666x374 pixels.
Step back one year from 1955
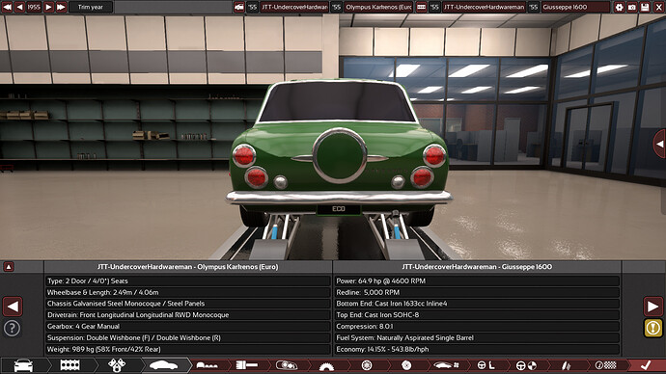[x=20, y=7]
